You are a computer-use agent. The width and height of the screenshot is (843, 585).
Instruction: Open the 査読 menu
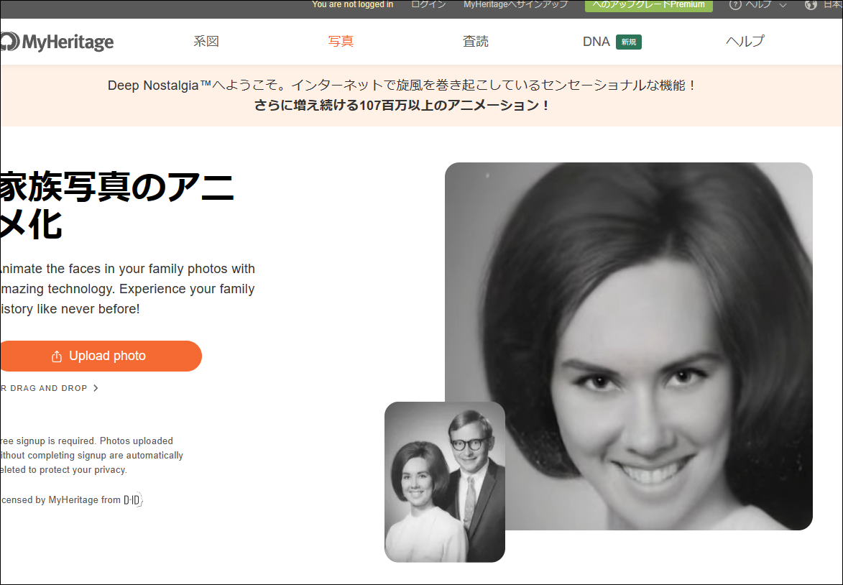476,42
